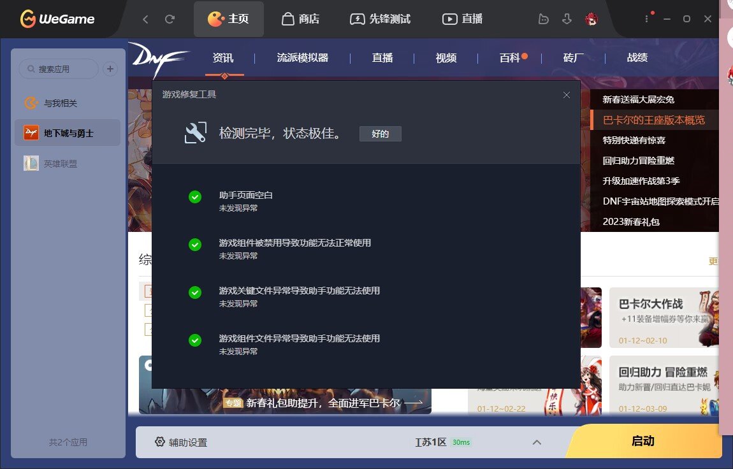Switch to 先锋测试 tab
The height and width of the screenshot is (469, 733).
point(380,19)
